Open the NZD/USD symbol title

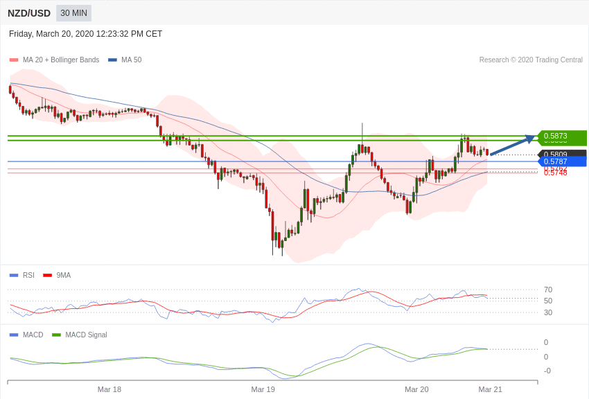[29, 13]
